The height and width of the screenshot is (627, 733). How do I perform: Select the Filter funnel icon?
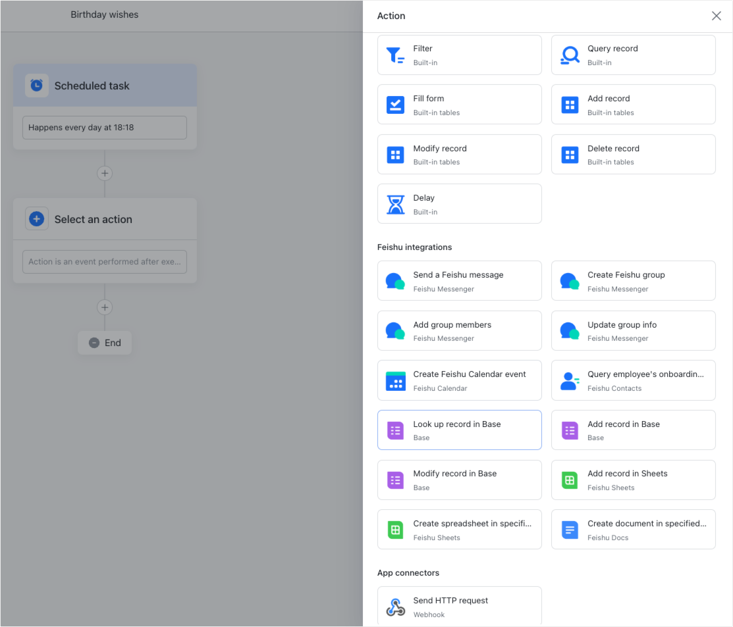point(395,55)
